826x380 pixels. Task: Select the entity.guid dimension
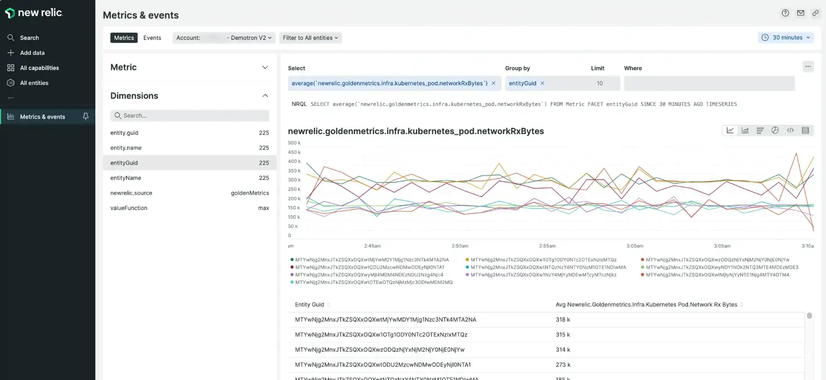pyautogui.click(x=189, y=133)
